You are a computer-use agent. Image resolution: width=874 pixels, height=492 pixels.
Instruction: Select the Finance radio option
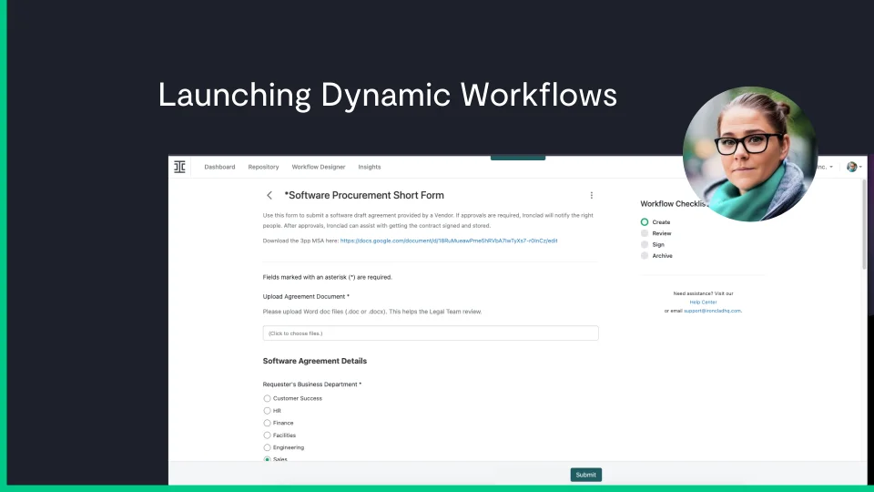pyautogui.click(x=267, y=423)
